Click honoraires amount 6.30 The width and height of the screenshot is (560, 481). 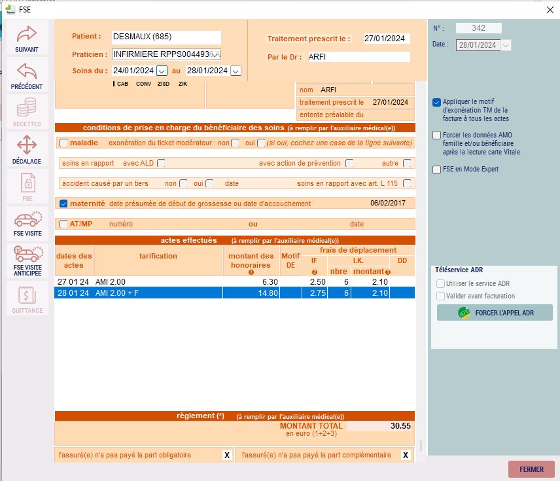coord(270,282)
